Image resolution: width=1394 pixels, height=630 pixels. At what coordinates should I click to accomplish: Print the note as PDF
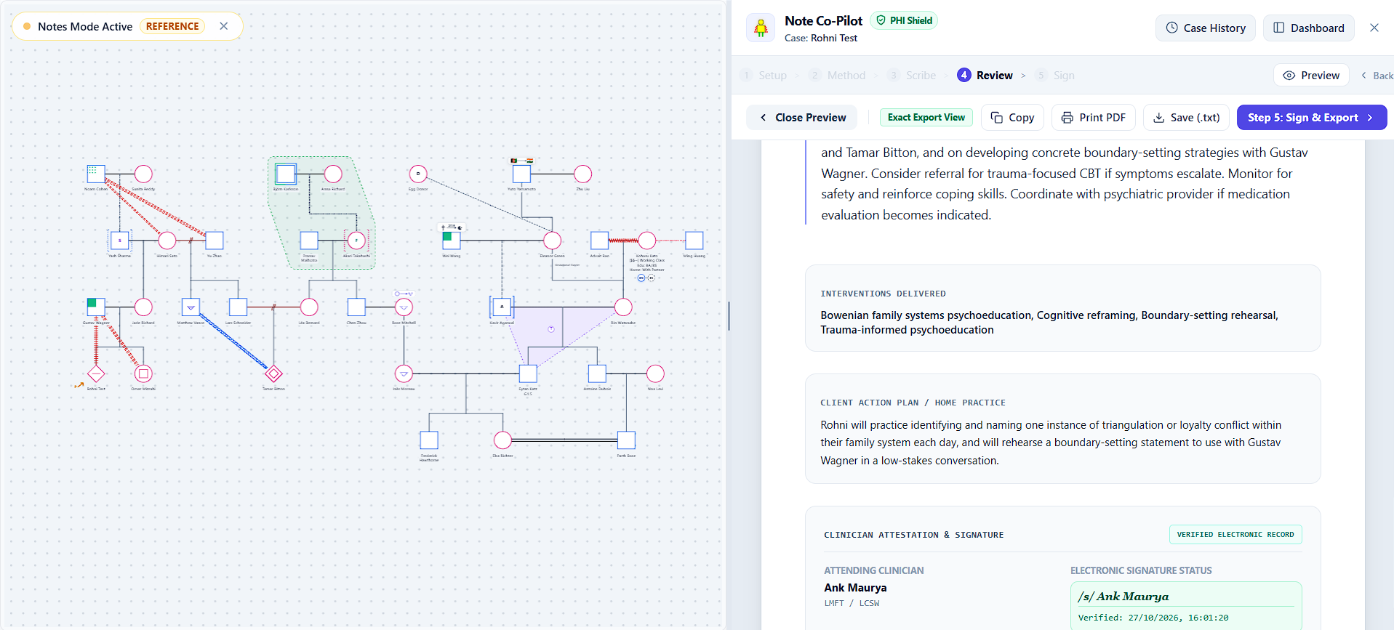(x=1093, y=118)
